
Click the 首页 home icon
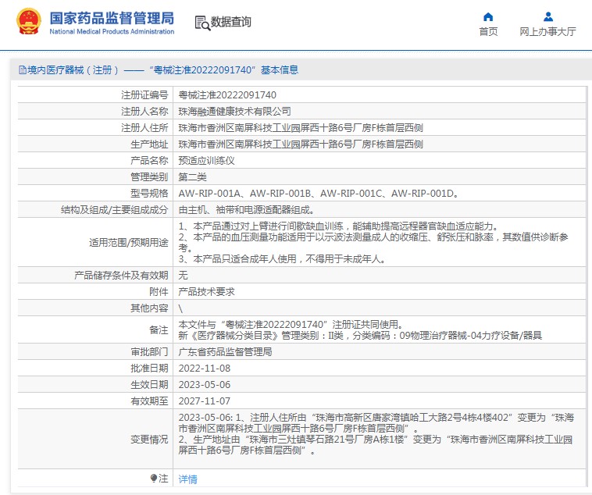488,17
